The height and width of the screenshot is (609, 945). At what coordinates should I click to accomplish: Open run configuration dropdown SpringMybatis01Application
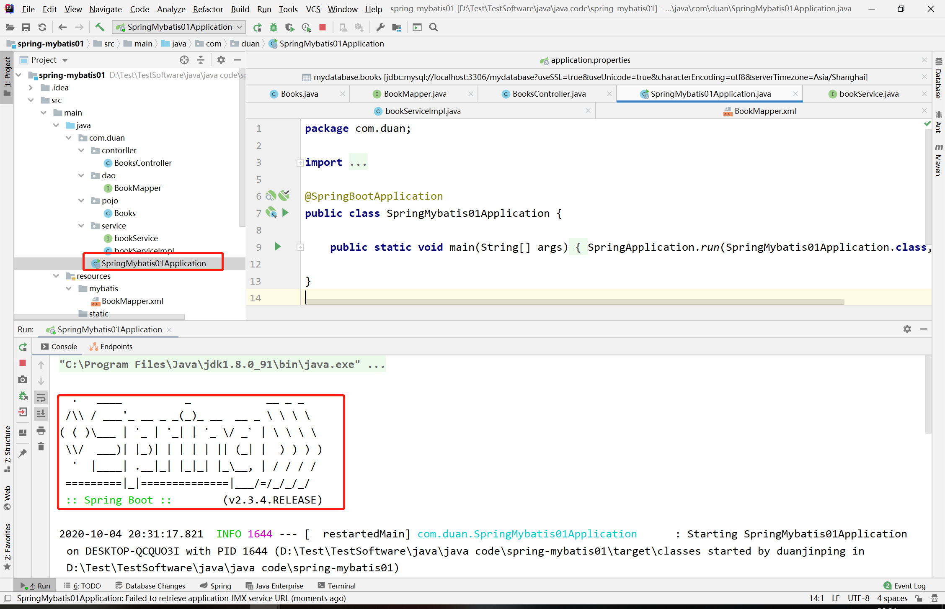coord(179,27)
